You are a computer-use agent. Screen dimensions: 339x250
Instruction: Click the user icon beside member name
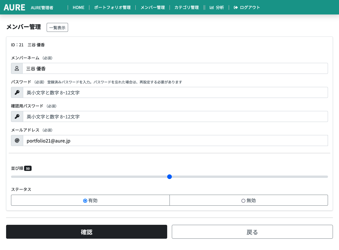[x=17, y=69]
